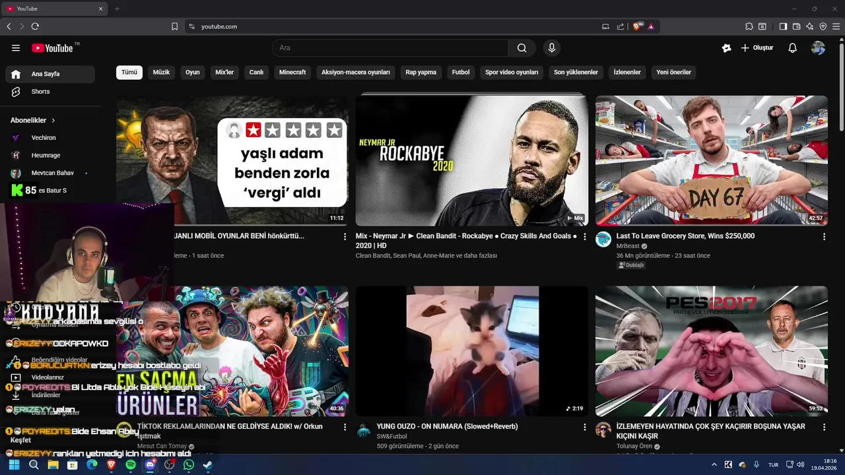The width and height of the screenshot is (845, 475).
Task: Open the Heumrage subscription
Action: pos(50,156)
